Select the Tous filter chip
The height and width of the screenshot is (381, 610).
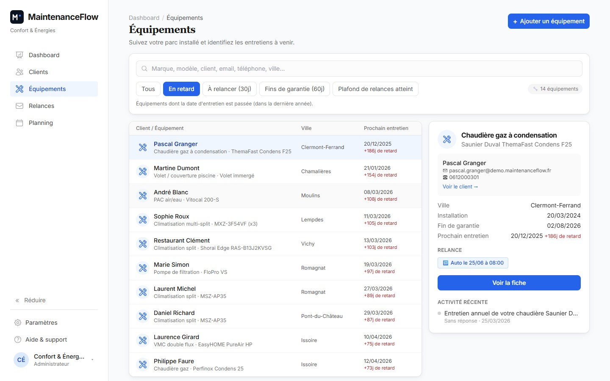[x=148, y=89]
